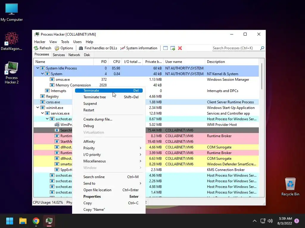The width and height of the screenshot is (305, 228).
Task: Open File Explorer from the taskbar
Action: pyautogui.click(x=23, y=221)
